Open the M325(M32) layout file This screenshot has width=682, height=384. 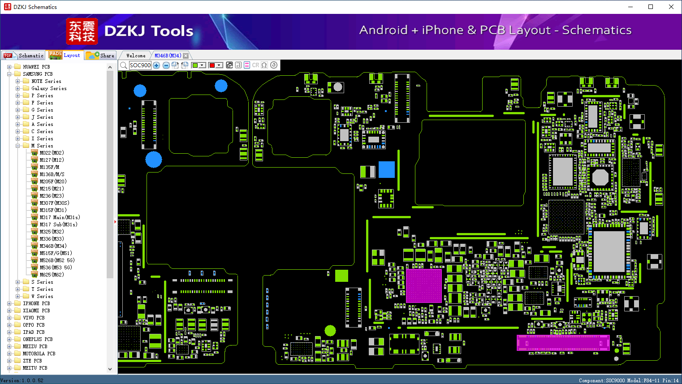52,232
